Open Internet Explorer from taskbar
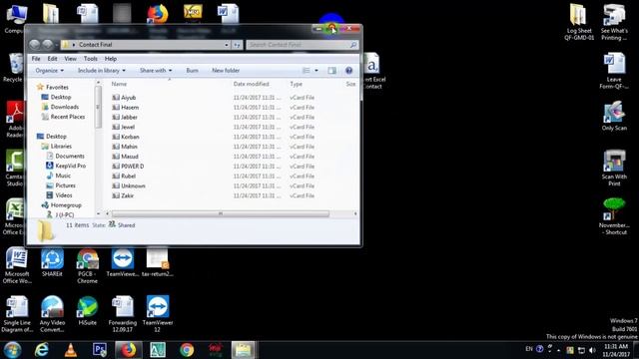 (42, 350)
